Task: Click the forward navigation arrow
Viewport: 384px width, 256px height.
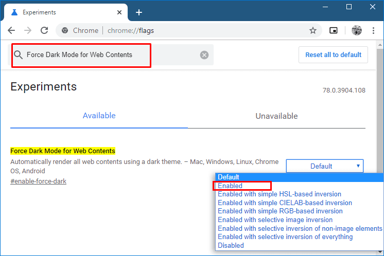Action: click(28, 30)
